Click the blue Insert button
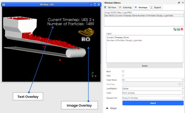The image size is (185, 113). pyautogui.click(x=153, y=103)
